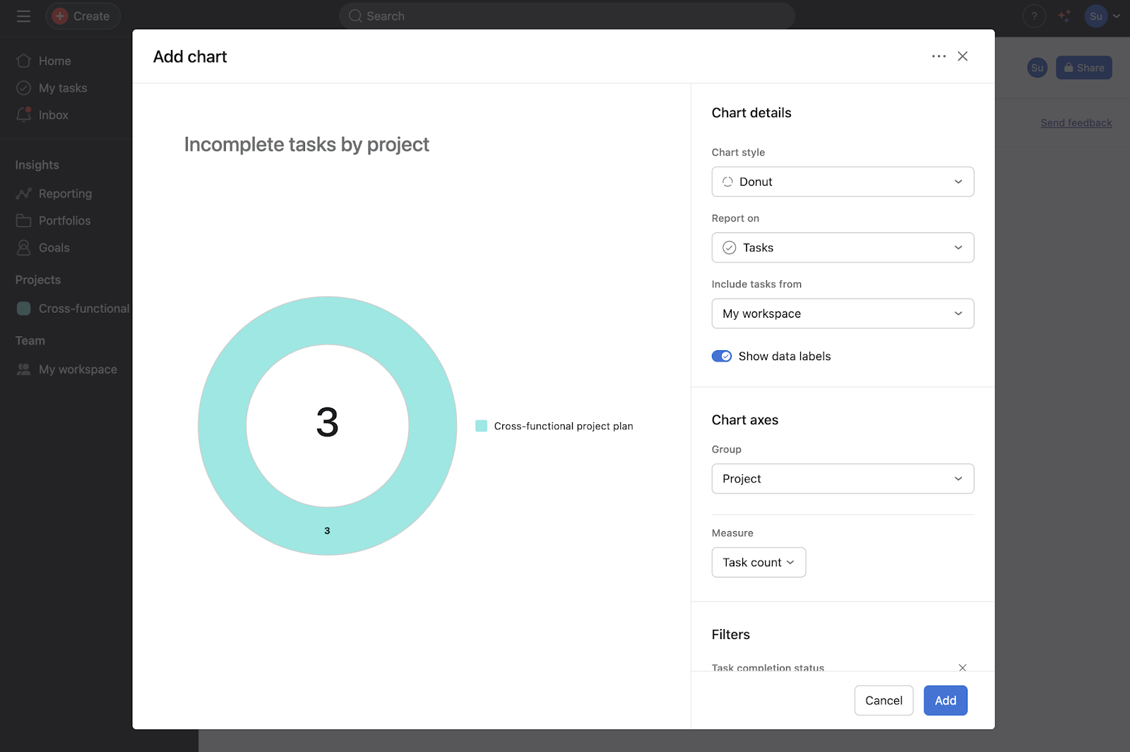Open the Group Project dropdown

(843, 479)
